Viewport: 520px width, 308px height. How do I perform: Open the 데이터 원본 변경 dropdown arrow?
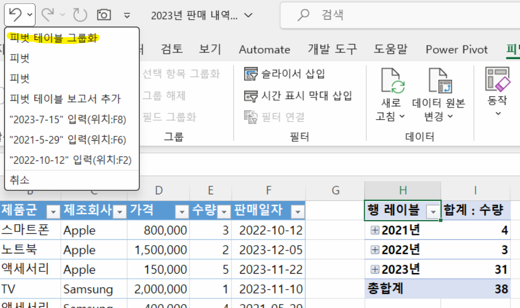click(450, 116)
